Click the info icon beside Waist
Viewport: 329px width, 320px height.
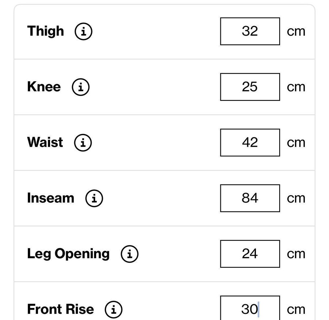(83, 142)
